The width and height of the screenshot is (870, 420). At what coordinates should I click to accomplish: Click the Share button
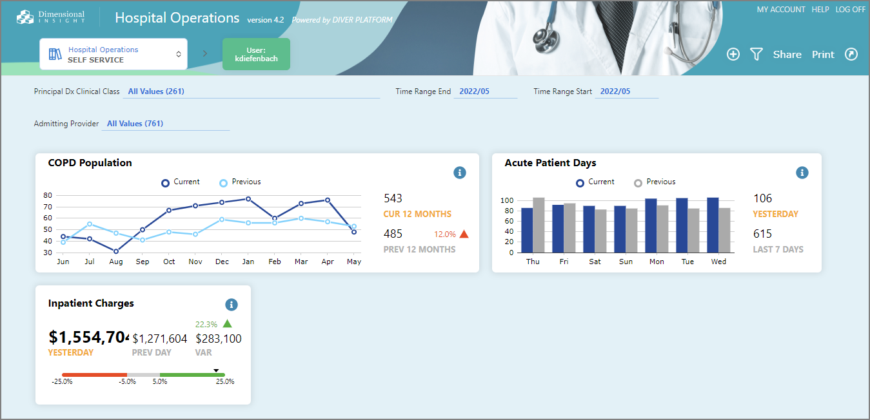click(x=787, y=55)
